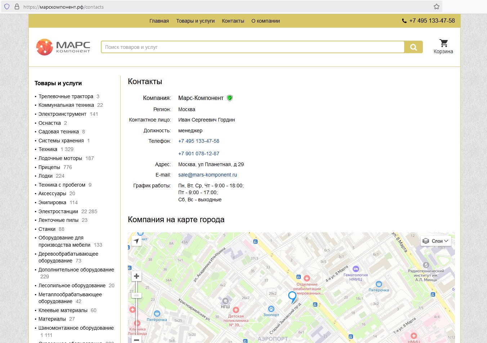Click the sale@mars-komponent.ru email link

pyautogui.click(x=207, y=175)
